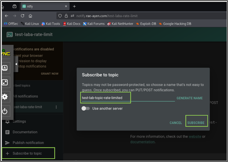
Task: Click Generate Name button
Action: [x=190, y=98]
